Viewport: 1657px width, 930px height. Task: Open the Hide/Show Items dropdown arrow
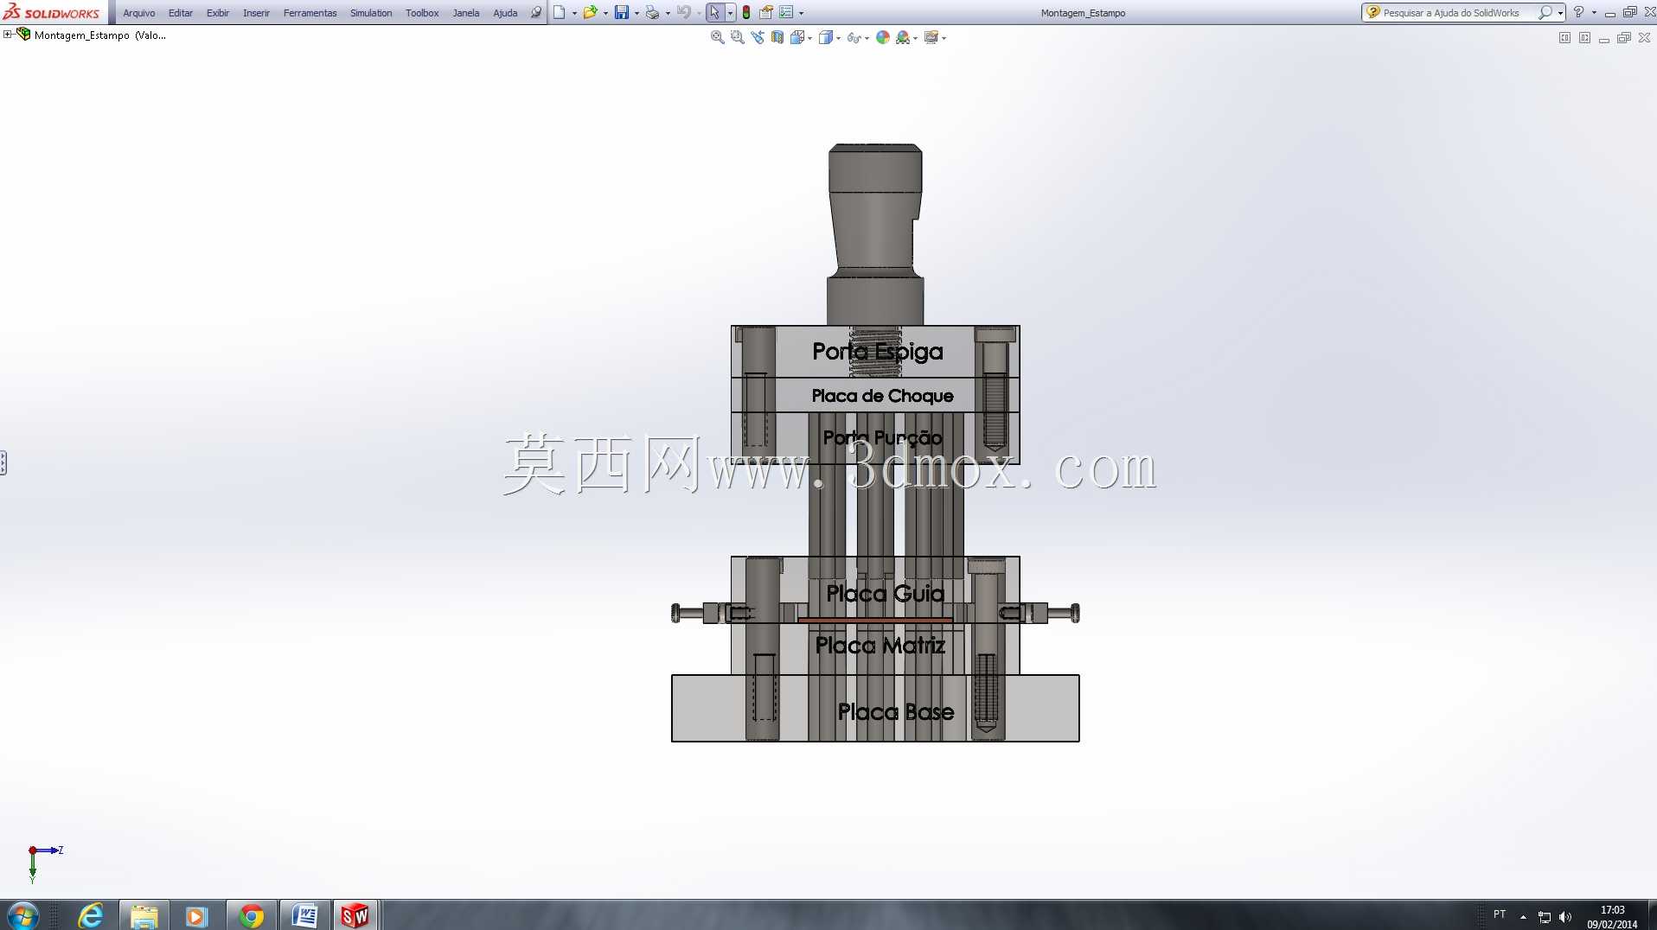(867, 38)
